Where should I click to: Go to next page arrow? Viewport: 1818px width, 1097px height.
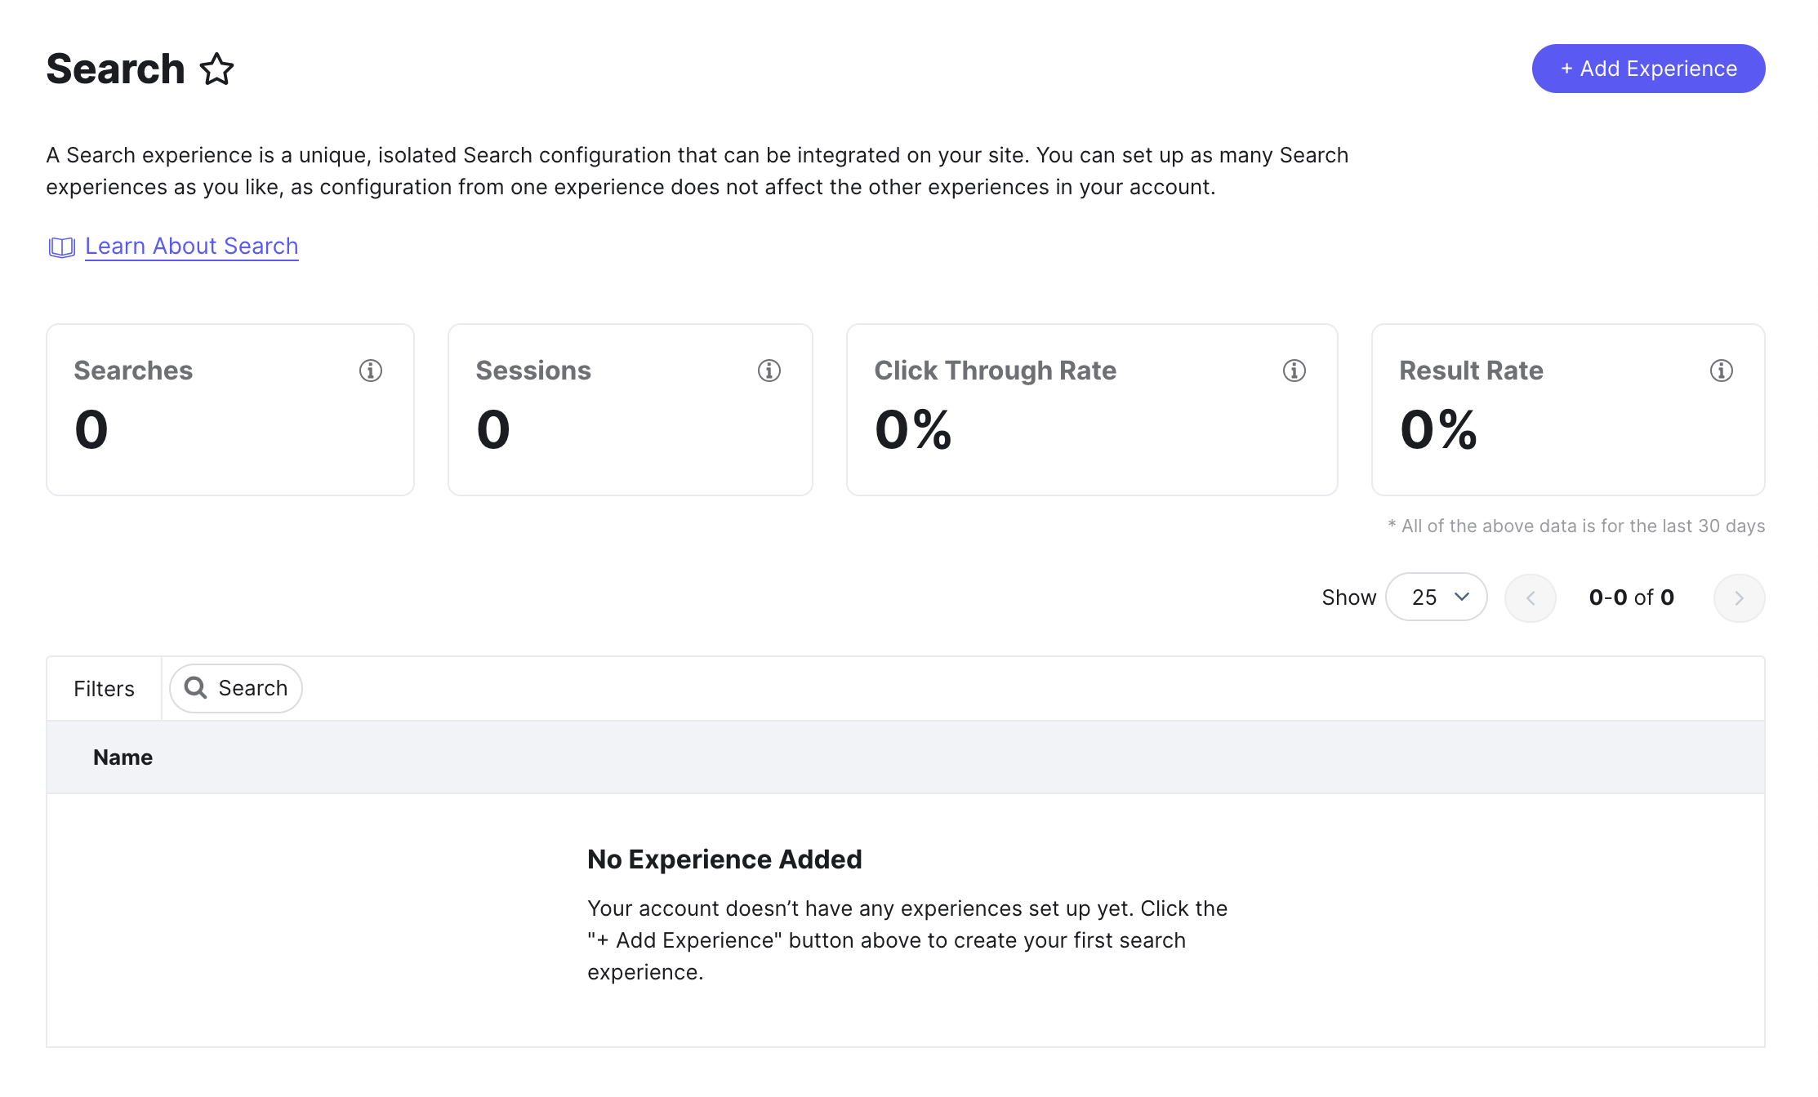tap(1740, 598)
